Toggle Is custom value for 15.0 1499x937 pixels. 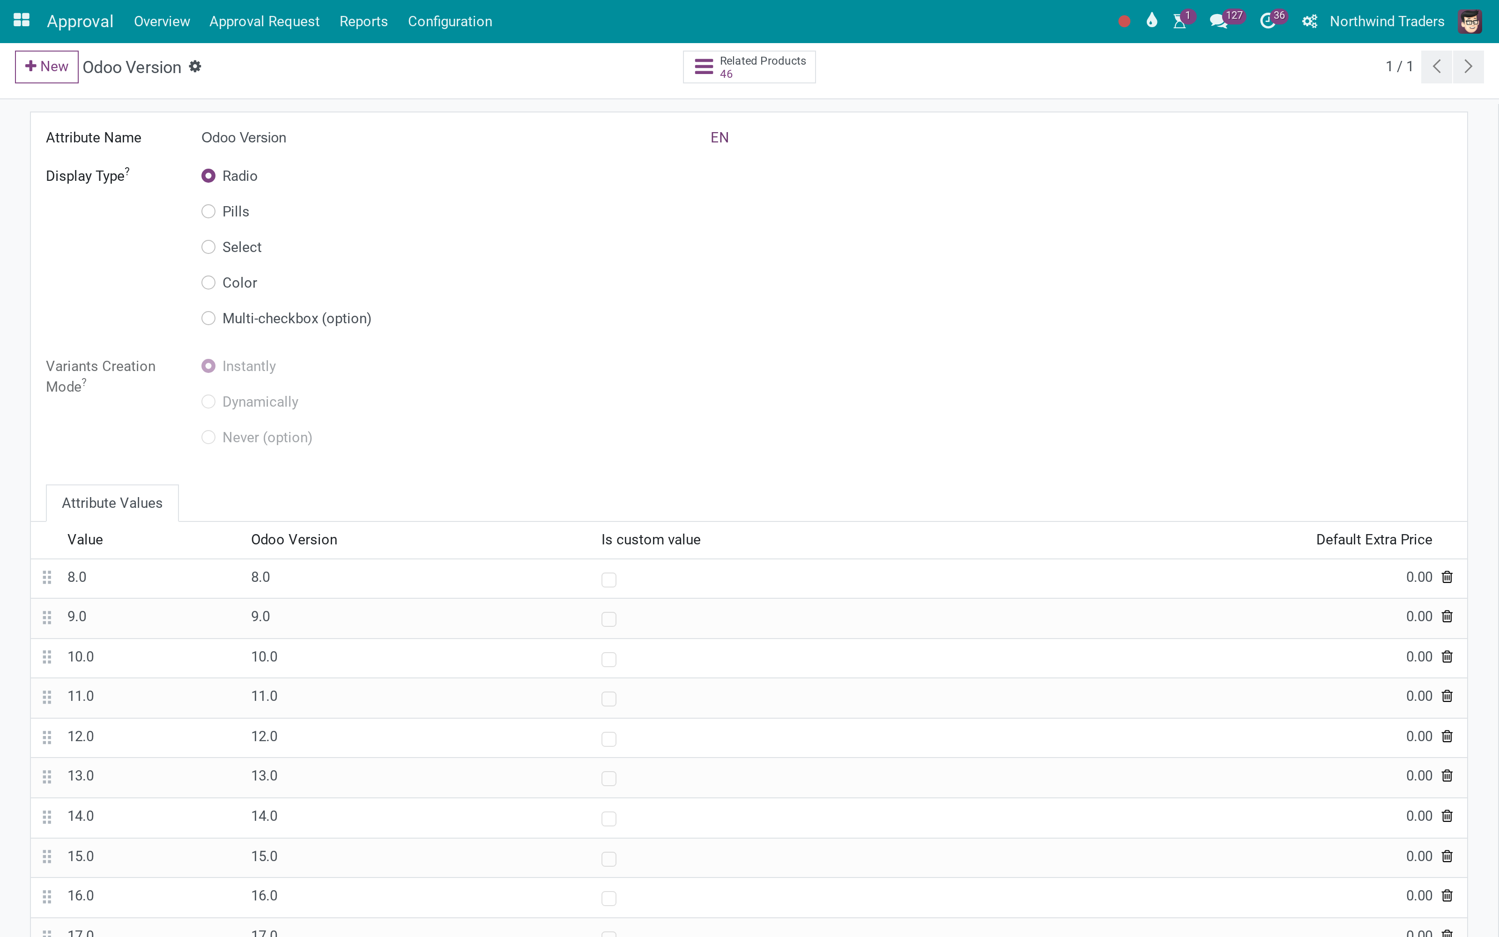point(609,859)
